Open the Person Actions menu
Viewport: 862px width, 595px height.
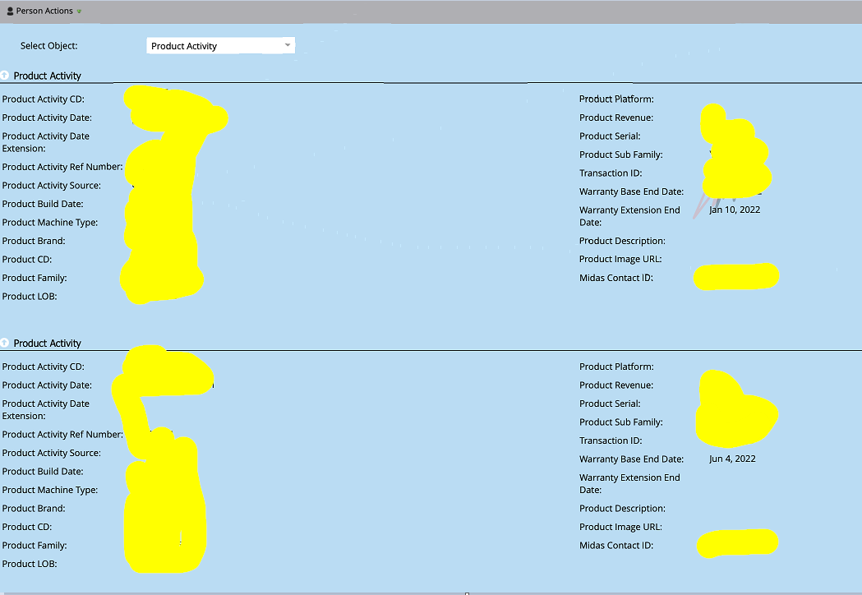click(x=43, y=12)
